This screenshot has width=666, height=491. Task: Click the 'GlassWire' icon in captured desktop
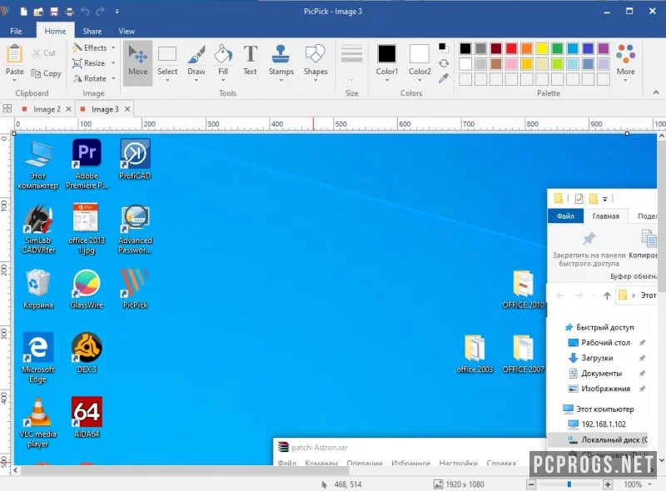click(x=87, y=289)
